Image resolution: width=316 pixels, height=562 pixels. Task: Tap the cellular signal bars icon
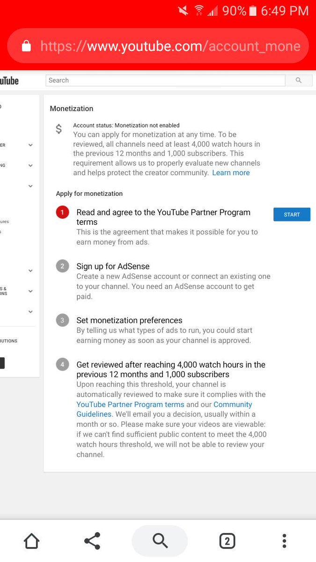213,10
